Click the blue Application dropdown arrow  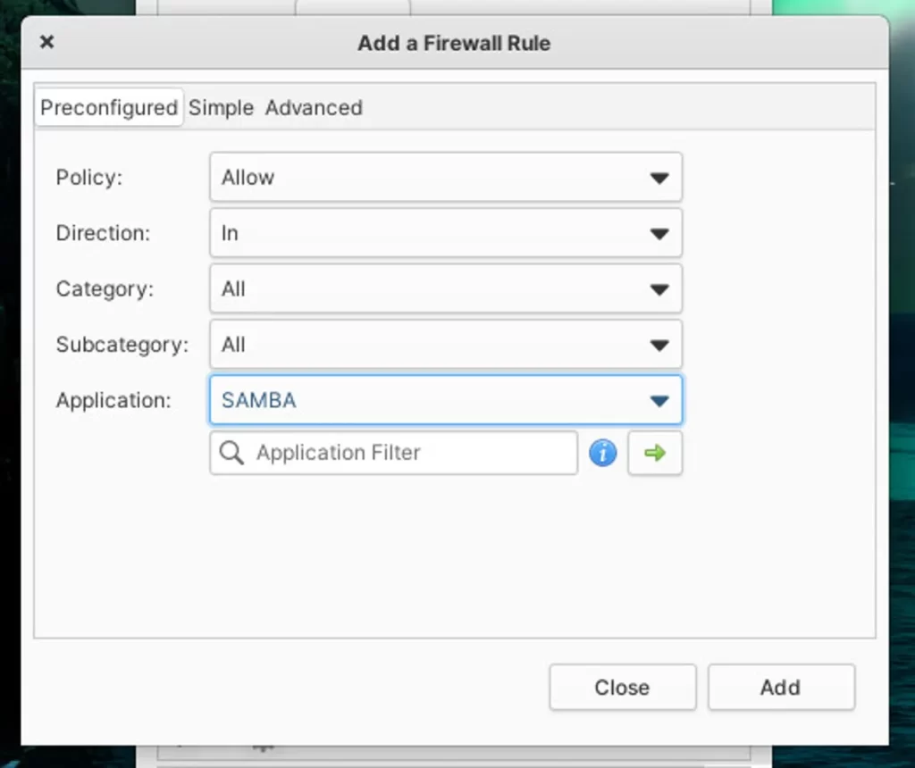click(x=659, y=401)
